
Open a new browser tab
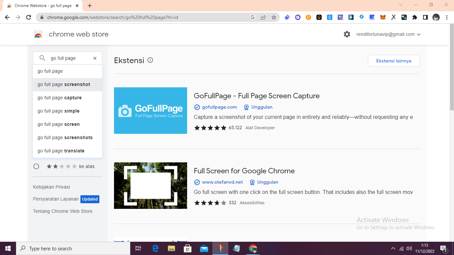(90, 6)
